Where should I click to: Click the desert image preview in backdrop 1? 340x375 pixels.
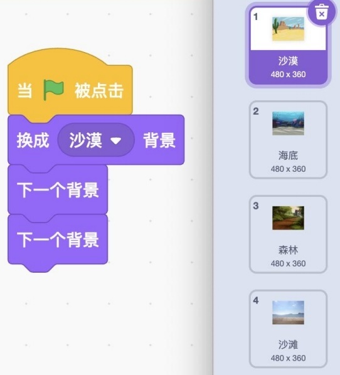(289, 29)
